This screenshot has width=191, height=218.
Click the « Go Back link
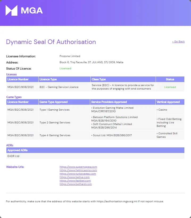(178, 42)
